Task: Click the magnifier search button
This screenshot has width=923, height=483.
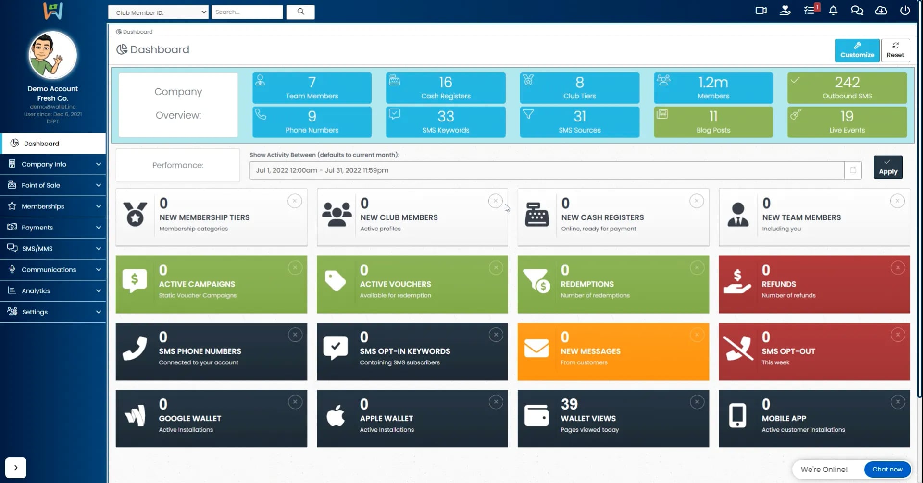Action: pos(300,12)
